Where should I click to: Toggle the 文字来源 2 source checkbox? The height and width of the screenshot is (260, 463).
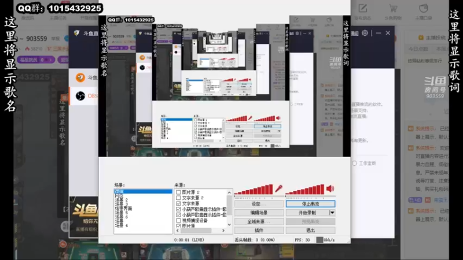[x=178, y=198]
